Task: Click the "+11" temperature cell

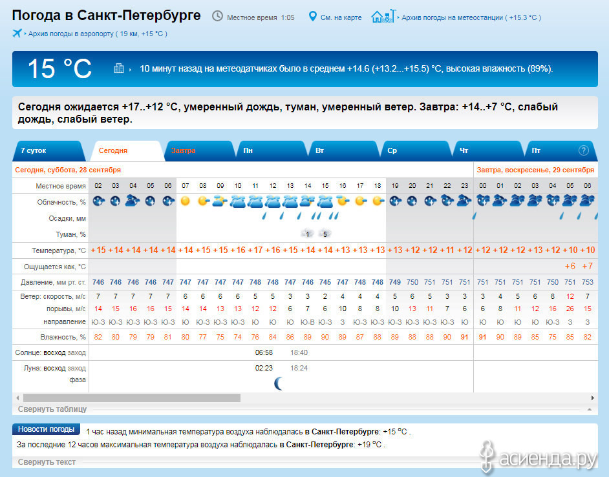Action: pos(447,250)
